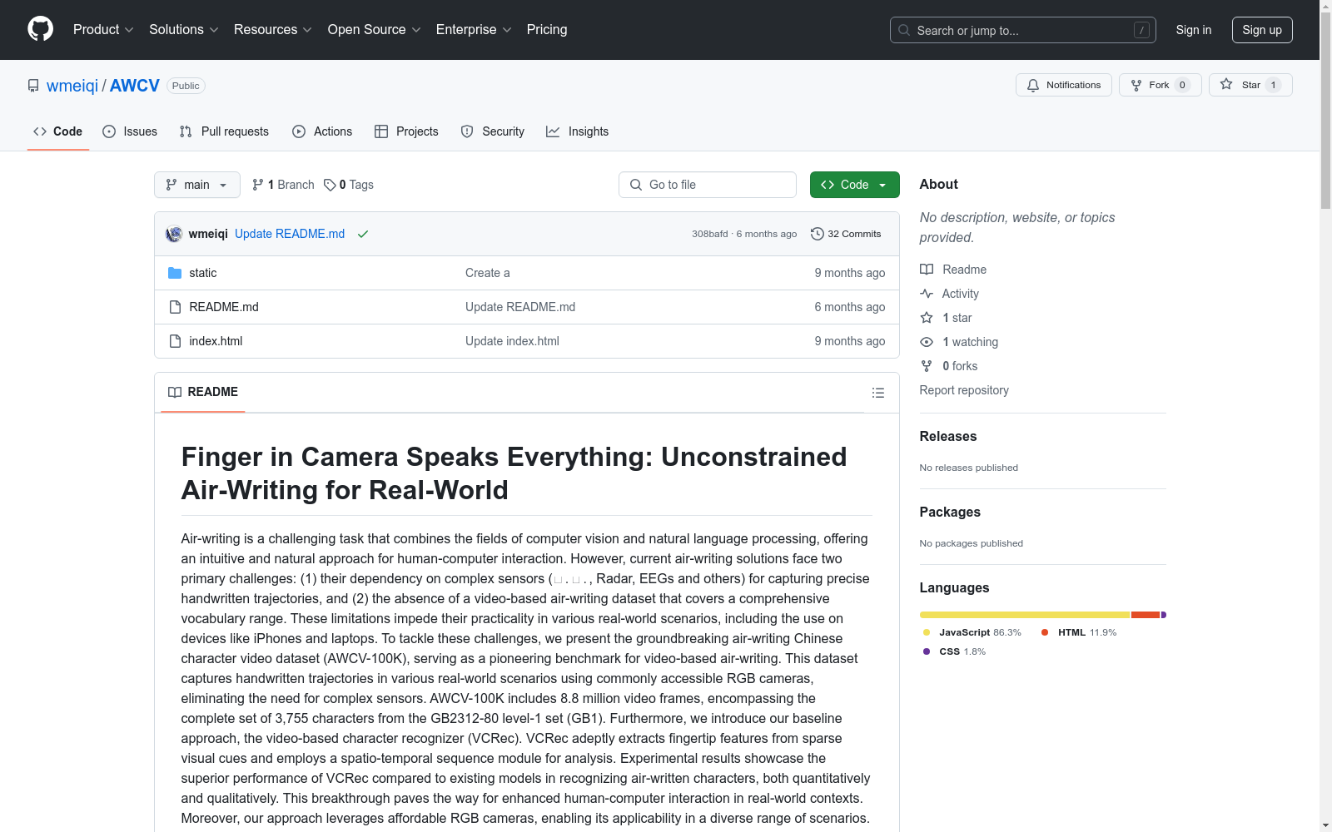Click the wmeiqi avatar in commit row
Viewport: 1332px width, 832px height.
click(174, 234)
